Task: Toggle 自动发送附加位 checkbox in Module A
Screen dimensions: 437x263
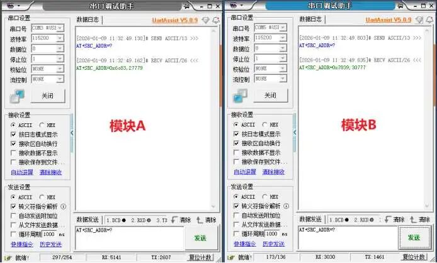Action: coord(14,216)
